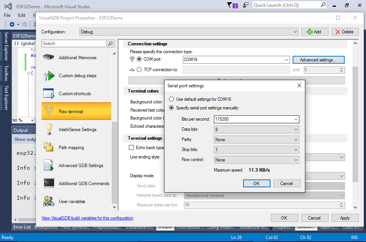Open the Display mode dropdown

tap(342, 176)
